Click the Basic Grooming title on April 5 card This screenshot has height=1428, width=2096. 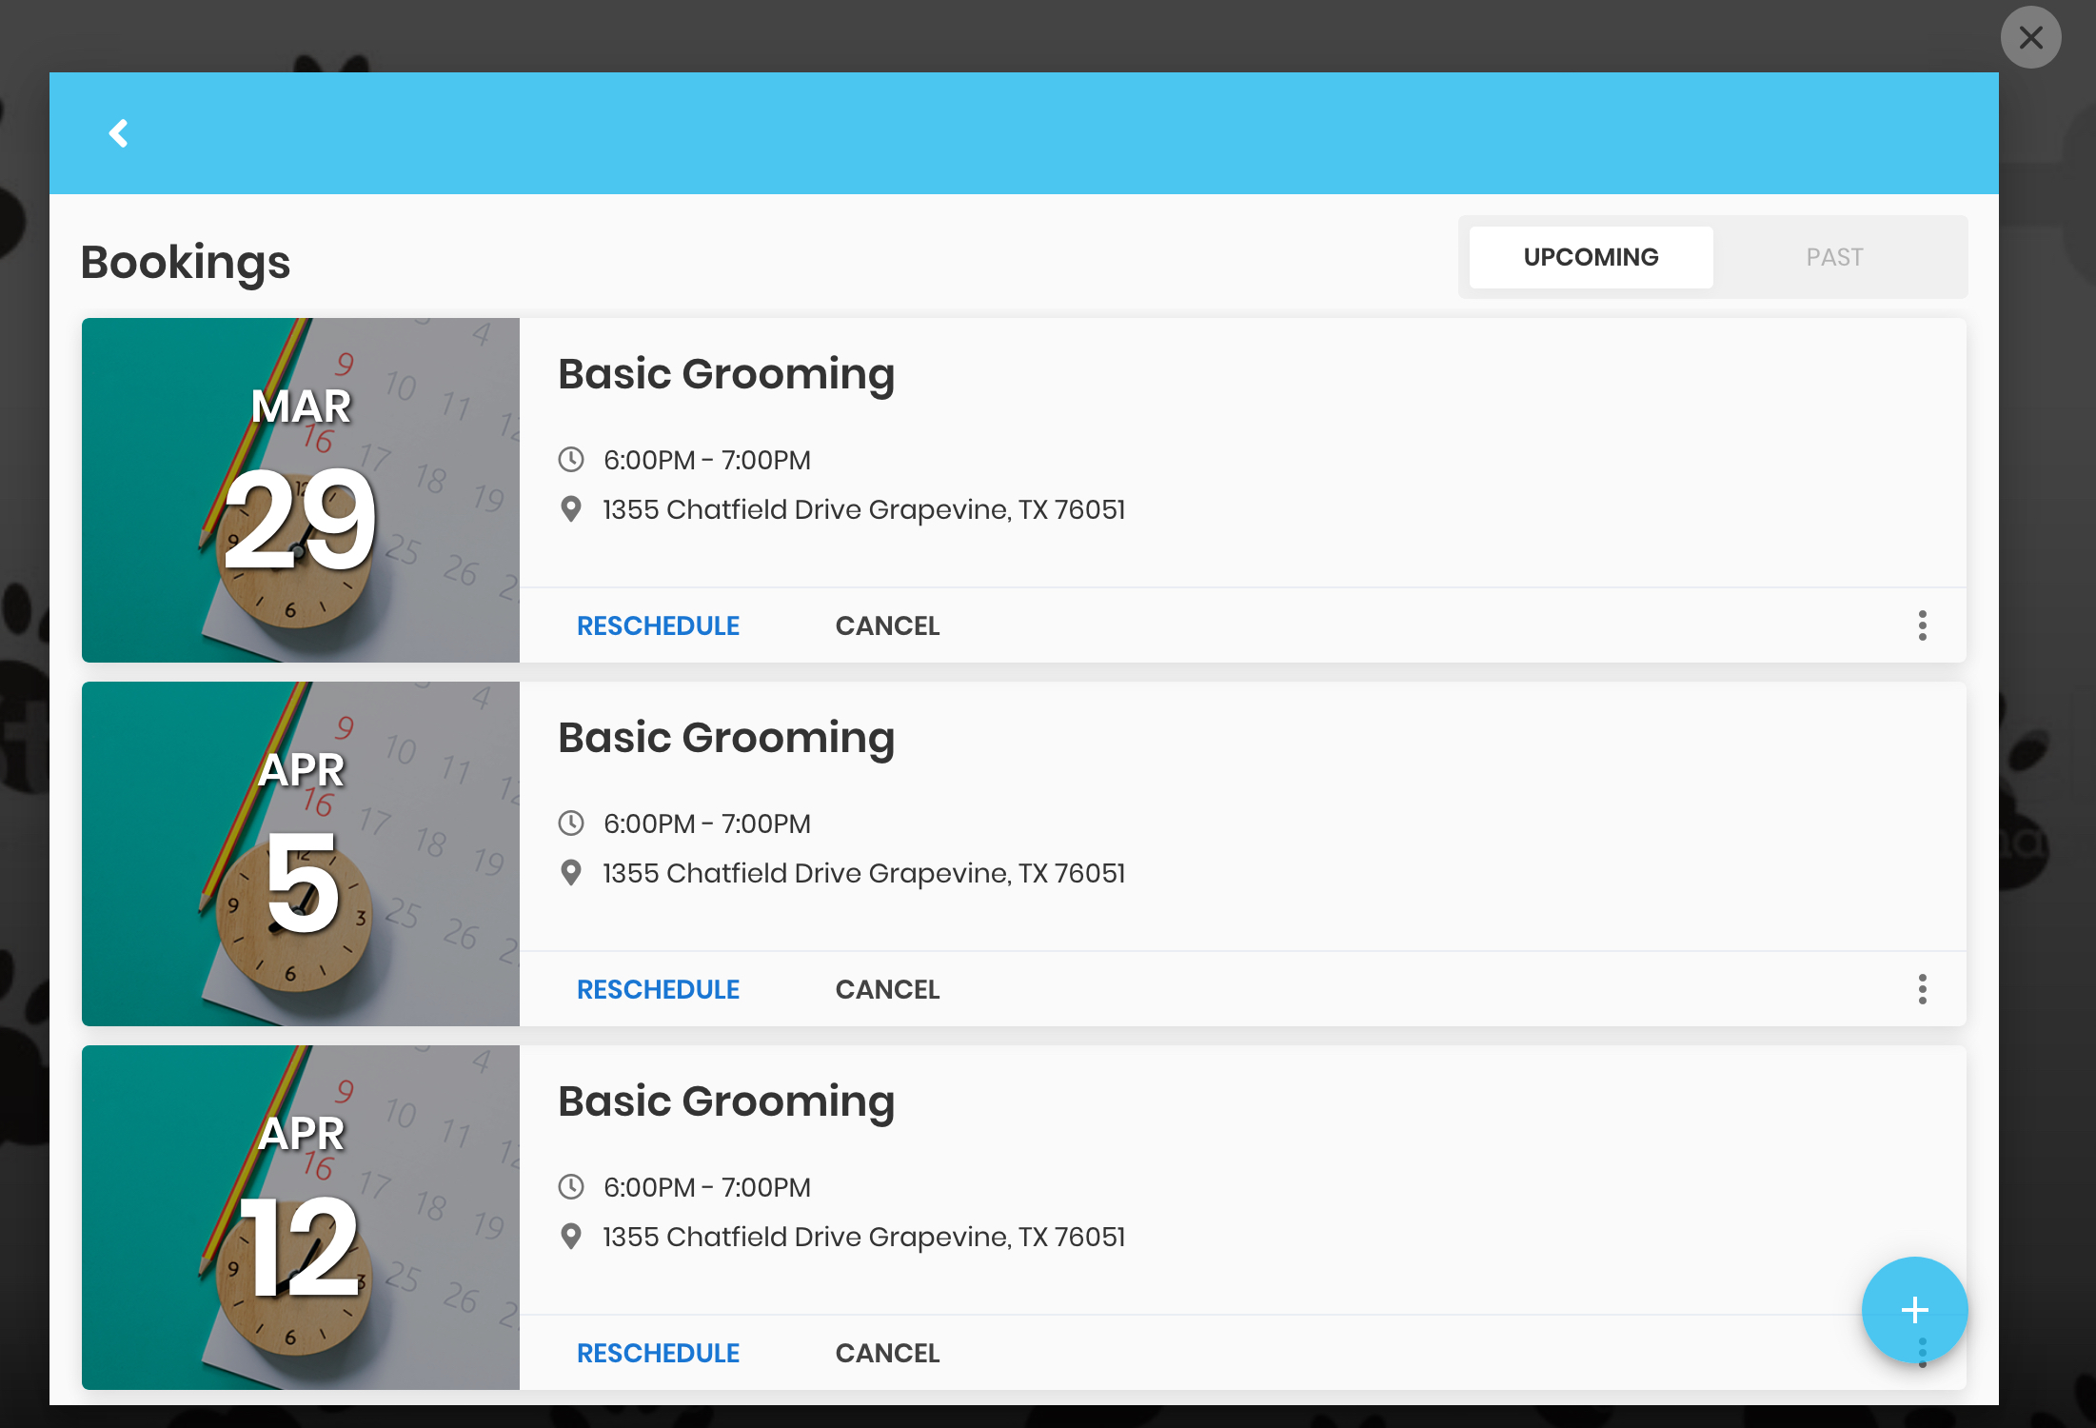coord(726,738)
